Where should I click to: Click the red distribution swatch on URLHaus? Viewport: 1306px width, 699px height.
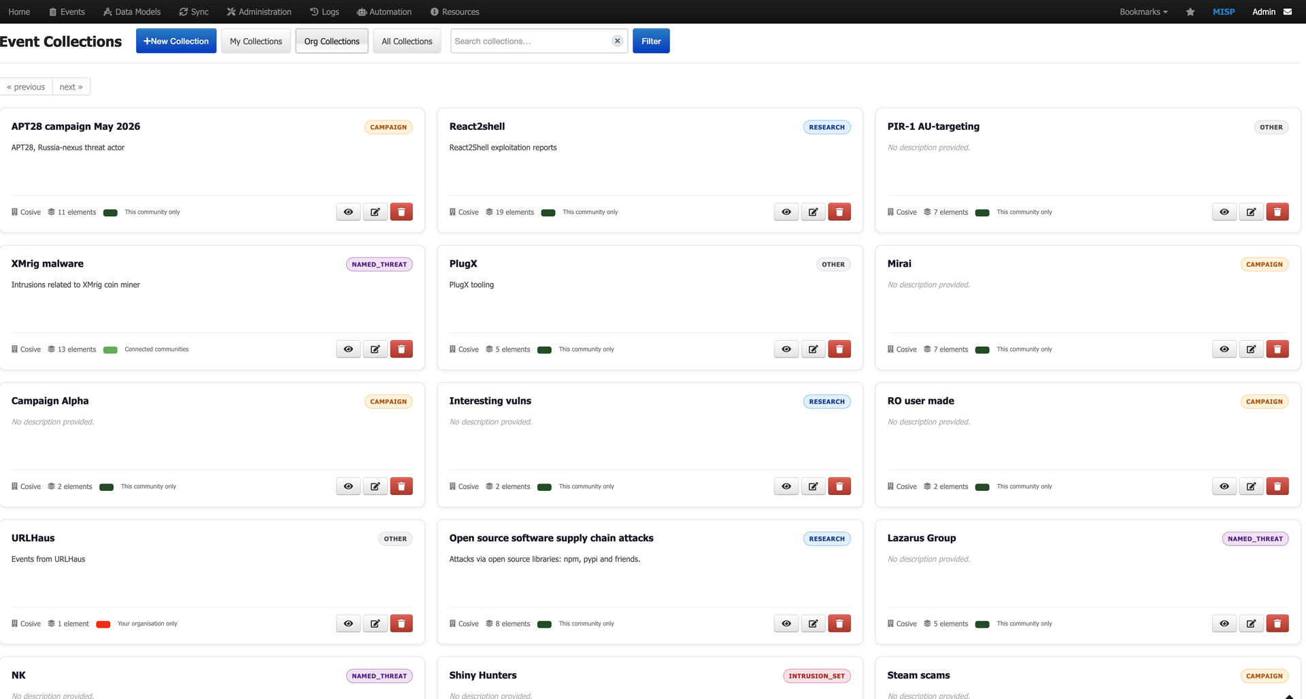[103, 624]
